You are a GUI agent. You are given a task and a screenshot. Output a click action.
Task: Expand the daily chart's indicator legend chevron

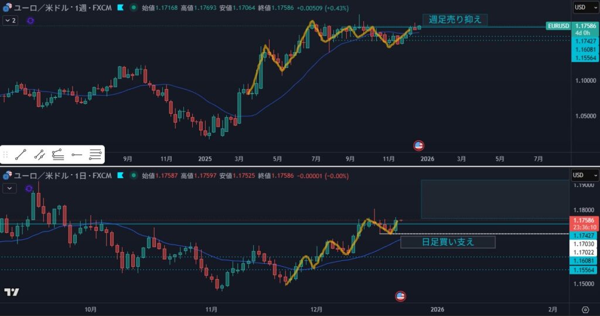[10, 188]
